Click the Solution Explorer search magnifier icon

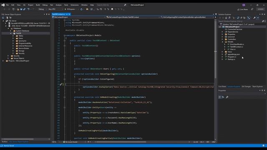point(263,21)
